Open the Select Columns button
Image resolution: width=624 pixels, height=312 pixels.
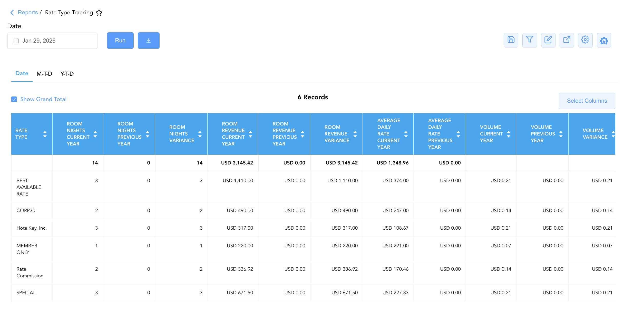[x=587, y=101]
